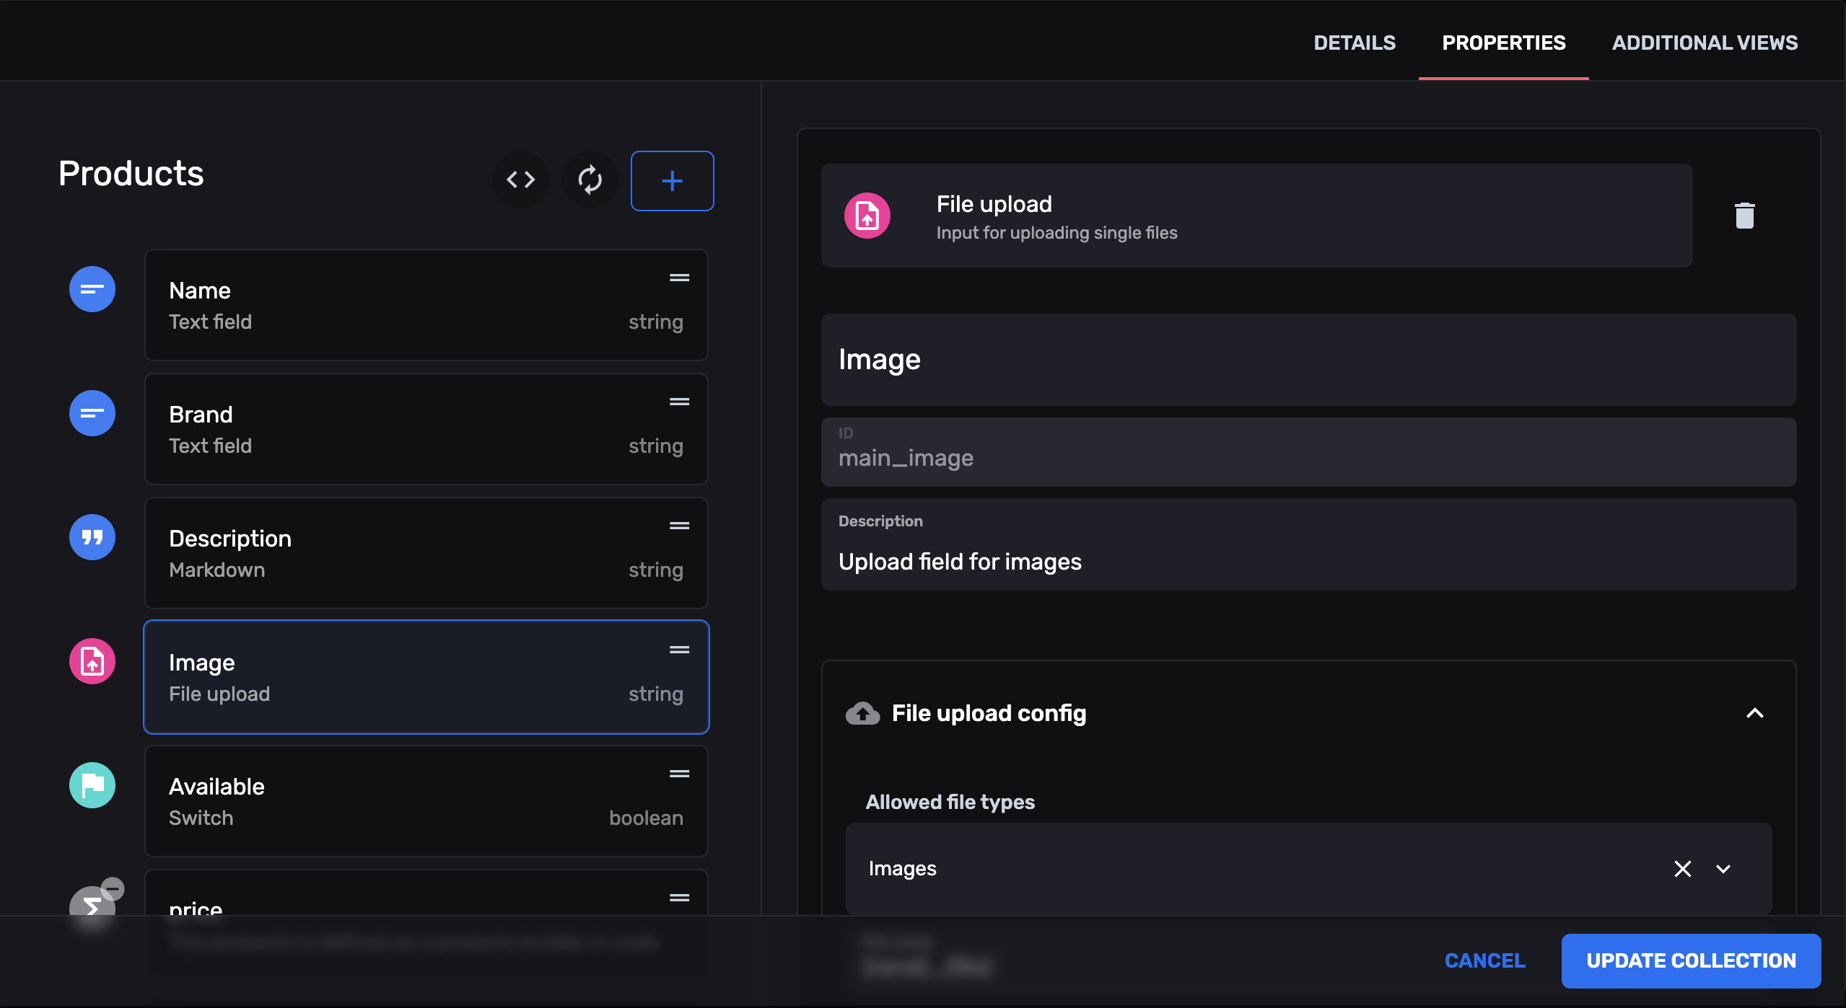Click the Available switch flag icon

pyautogui.click(x=92, y=784)
